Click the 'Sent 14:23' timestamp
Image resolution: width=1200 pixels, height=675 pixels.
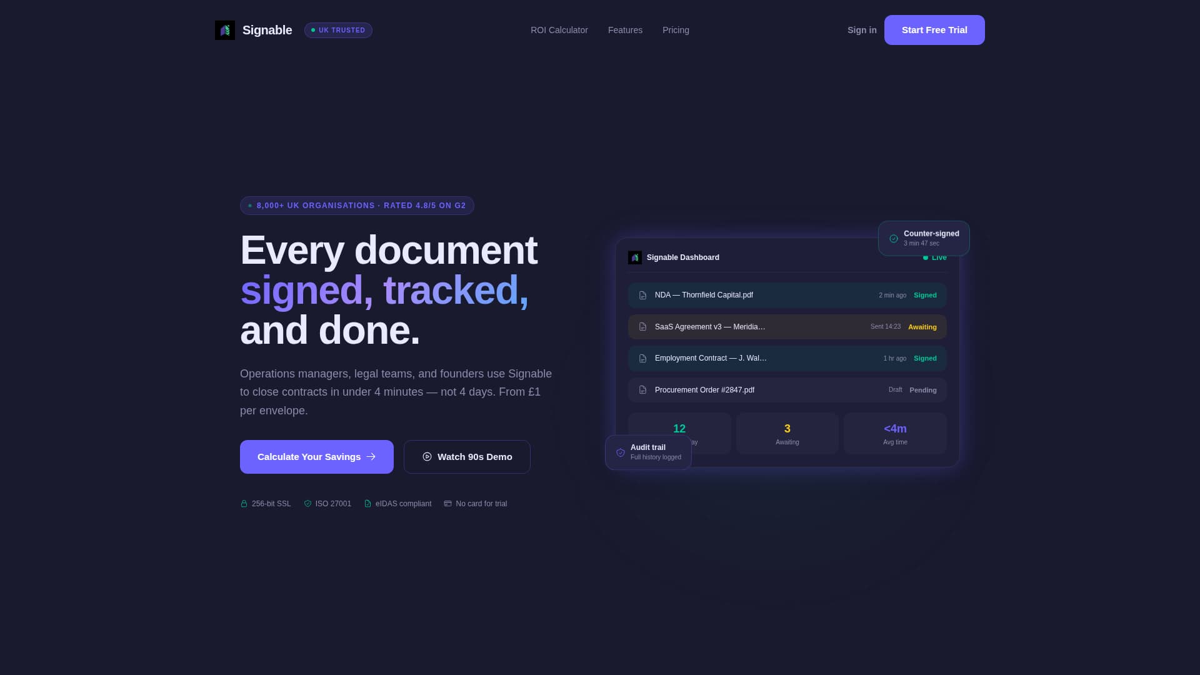pos(886,327)
